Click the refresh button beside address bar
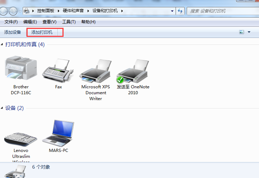This screenshot has height=178, width=259. point(180,11)
